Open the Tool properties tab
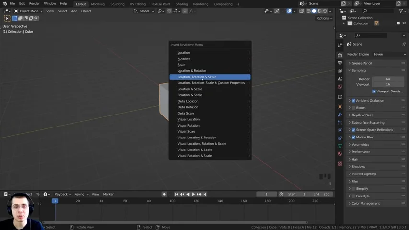 pyautogui.click(x=340, y=46)
